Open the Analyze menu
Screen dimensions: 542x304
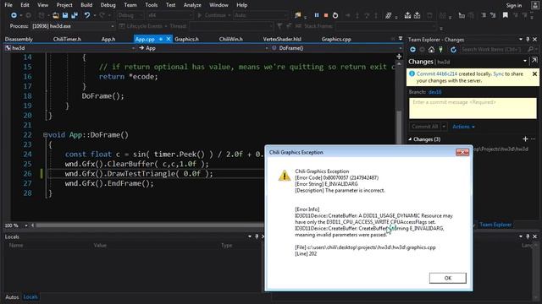(192, 5)
